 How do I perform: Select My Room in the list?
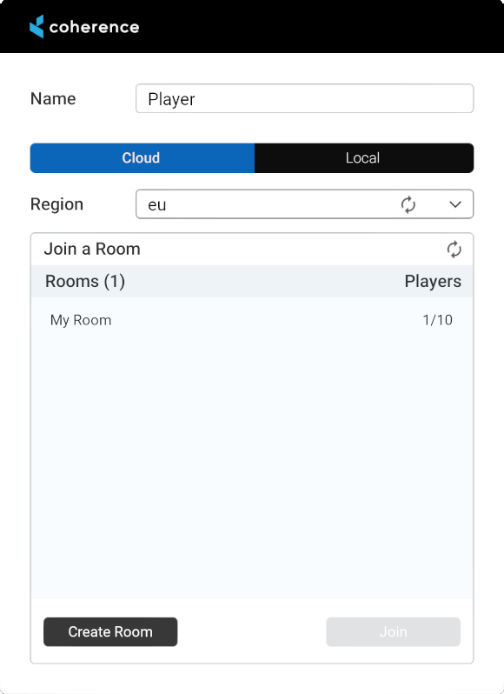251,320
